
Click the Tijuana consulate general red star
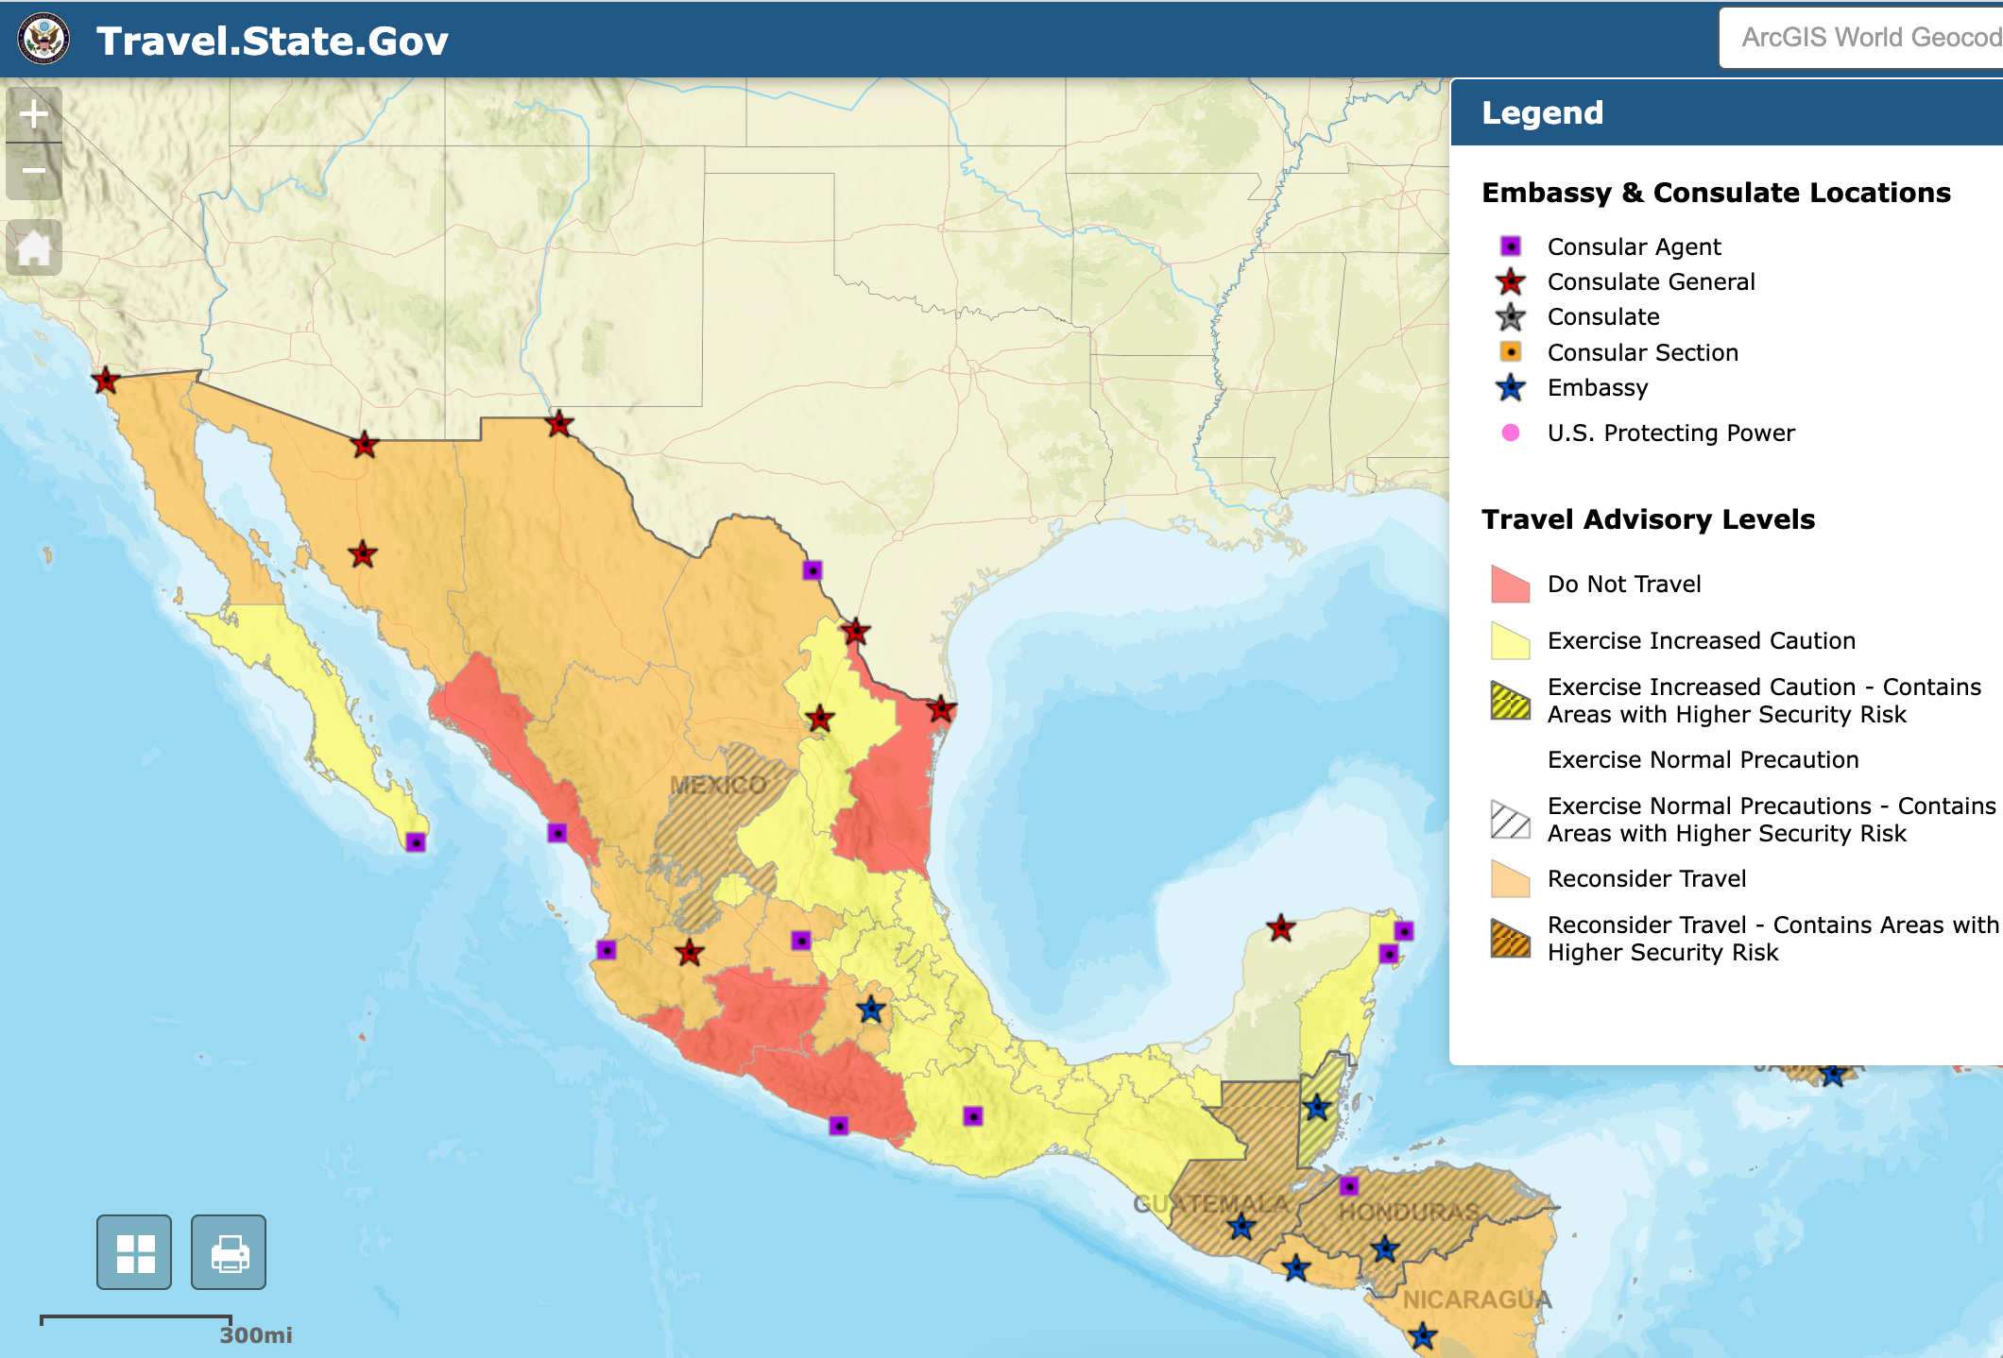coord(106,381)
